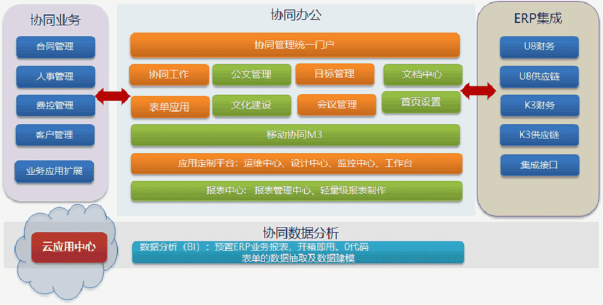Click the 会议管理 tile
The width and height of the screenshot is (603, 305).
pos(337,105)
